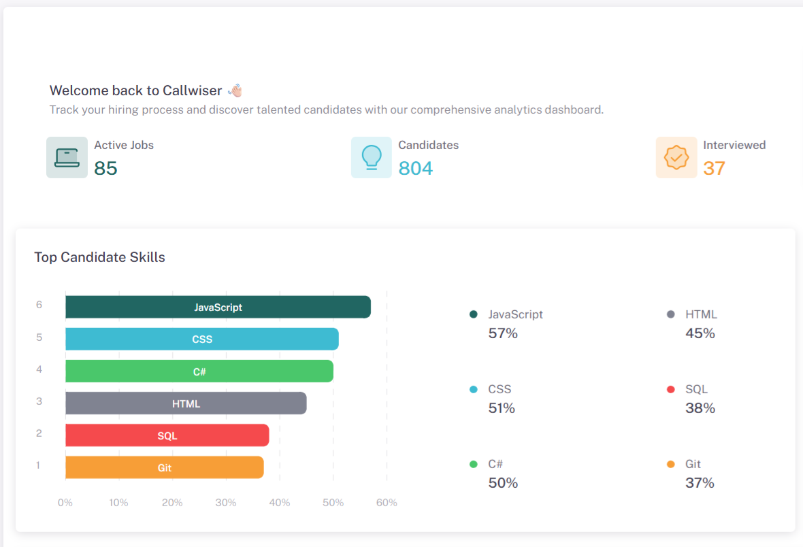This screenshot has height=547, width=803.
Task: Click the Interviewed count 37
Action: tap(715, 167)
